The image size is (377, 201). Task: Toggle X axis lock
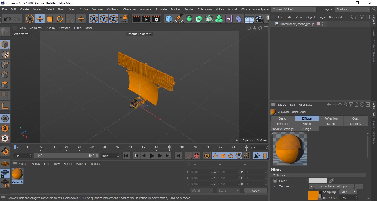click(94, 19)
